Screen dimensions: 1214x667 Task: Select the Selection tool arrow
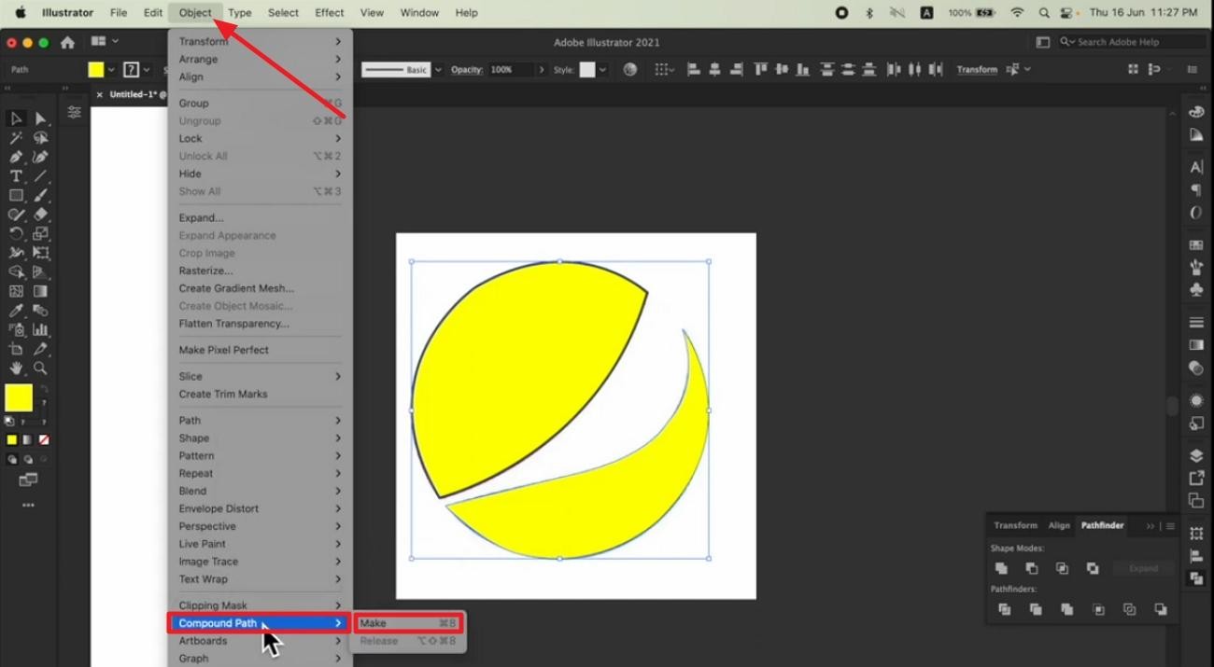16,118
